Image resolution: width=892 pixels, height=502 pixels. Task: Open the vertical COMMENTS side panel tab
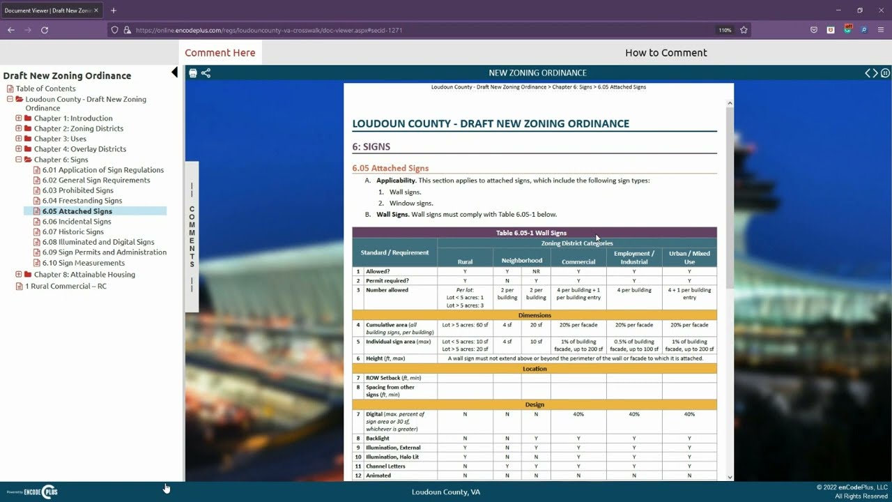[192, 237]
